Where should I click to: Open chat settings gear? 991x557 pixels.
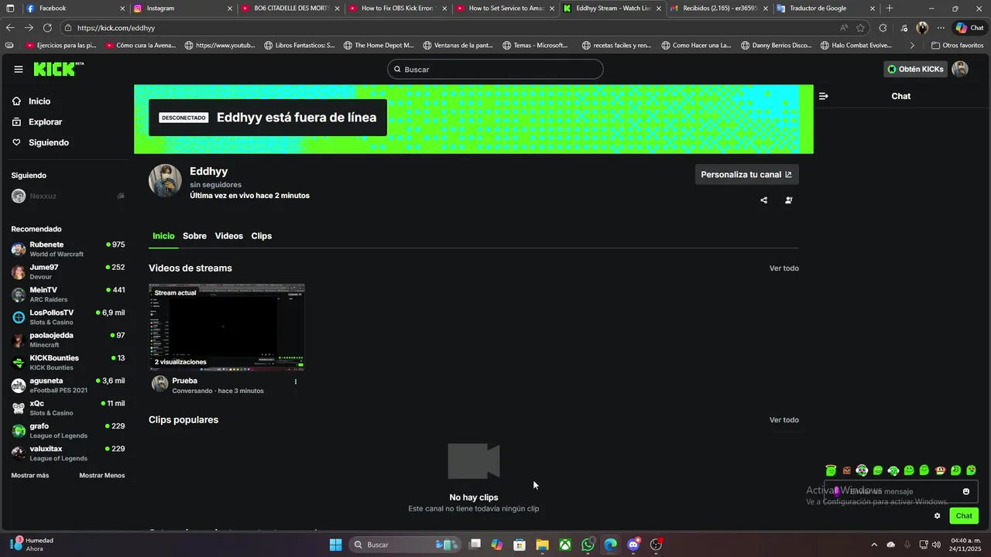tap(937, 516)
